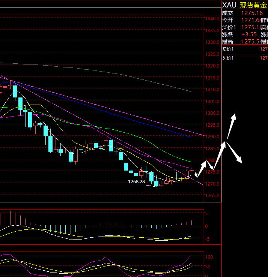Viewport: 268px width, 277px height.
Task: Click the 1275.0 price axis label
Action: [212, 172]
